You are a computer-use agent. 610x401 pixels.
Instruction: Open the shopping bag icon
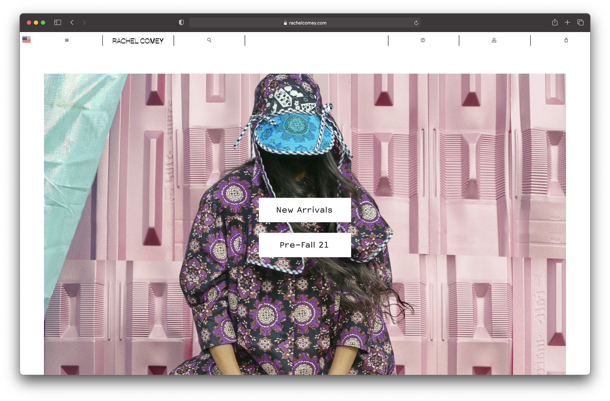click(566, 40)
